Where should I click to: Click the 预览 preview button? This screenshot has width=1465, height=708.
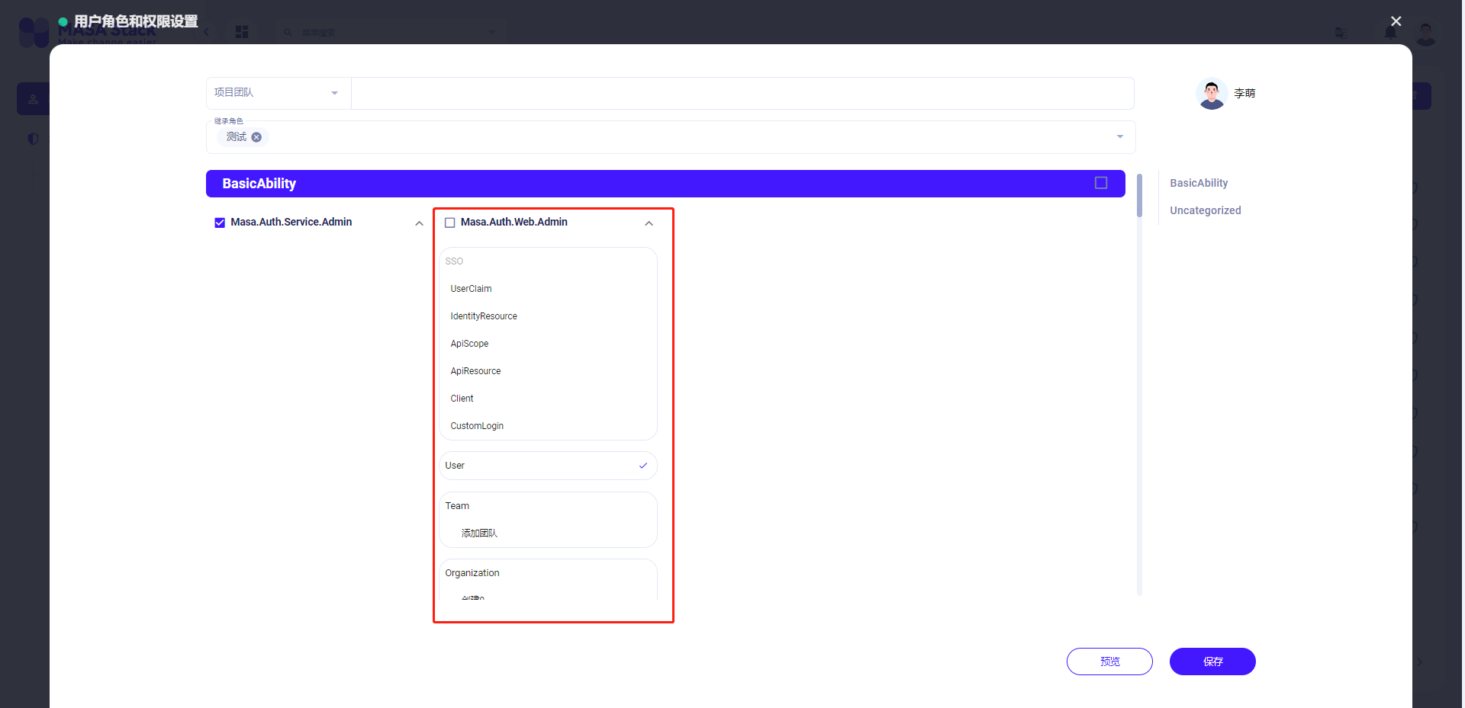point(1109,662)
